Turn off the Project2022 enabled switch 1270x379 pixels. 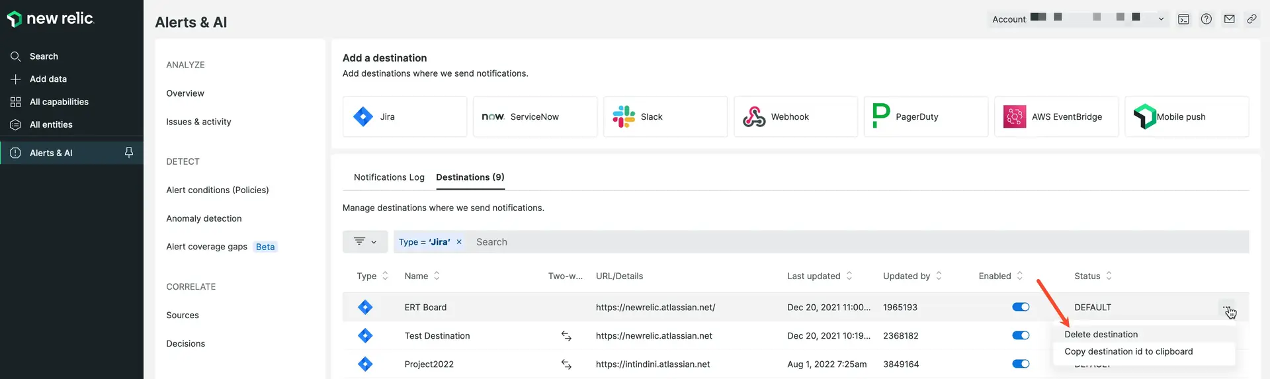[x=1021, y=364]
